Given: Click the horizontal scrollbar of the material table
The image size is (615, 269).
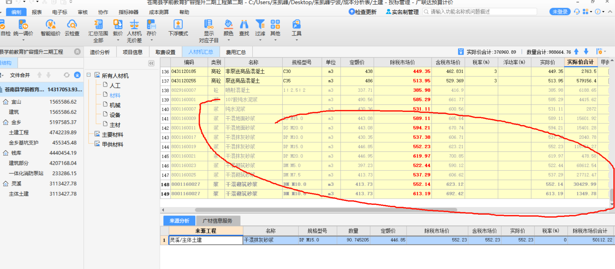Looking at the screenshot, I should pyautogui.click(x=326, y=210).
